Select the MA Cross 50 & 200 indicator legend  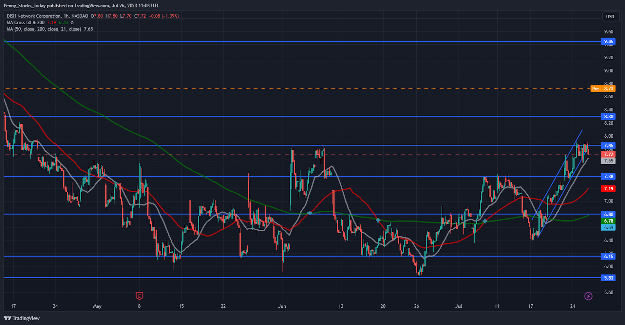click(x=25, y=23)
